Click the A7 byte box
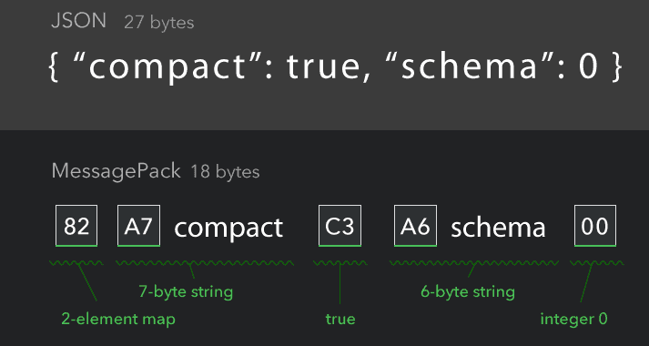Viewport: 649px width, 346px height. click(x=138, y=226)
